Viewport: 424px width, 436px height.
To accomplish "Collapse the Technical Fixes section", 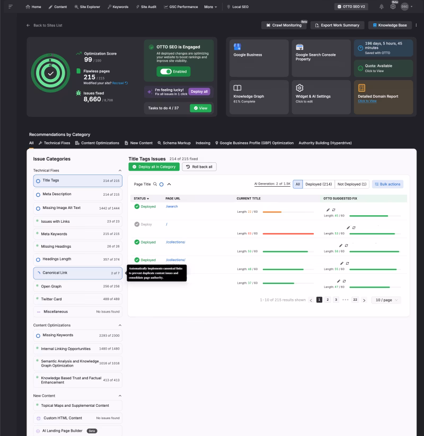I will point(120,170).
